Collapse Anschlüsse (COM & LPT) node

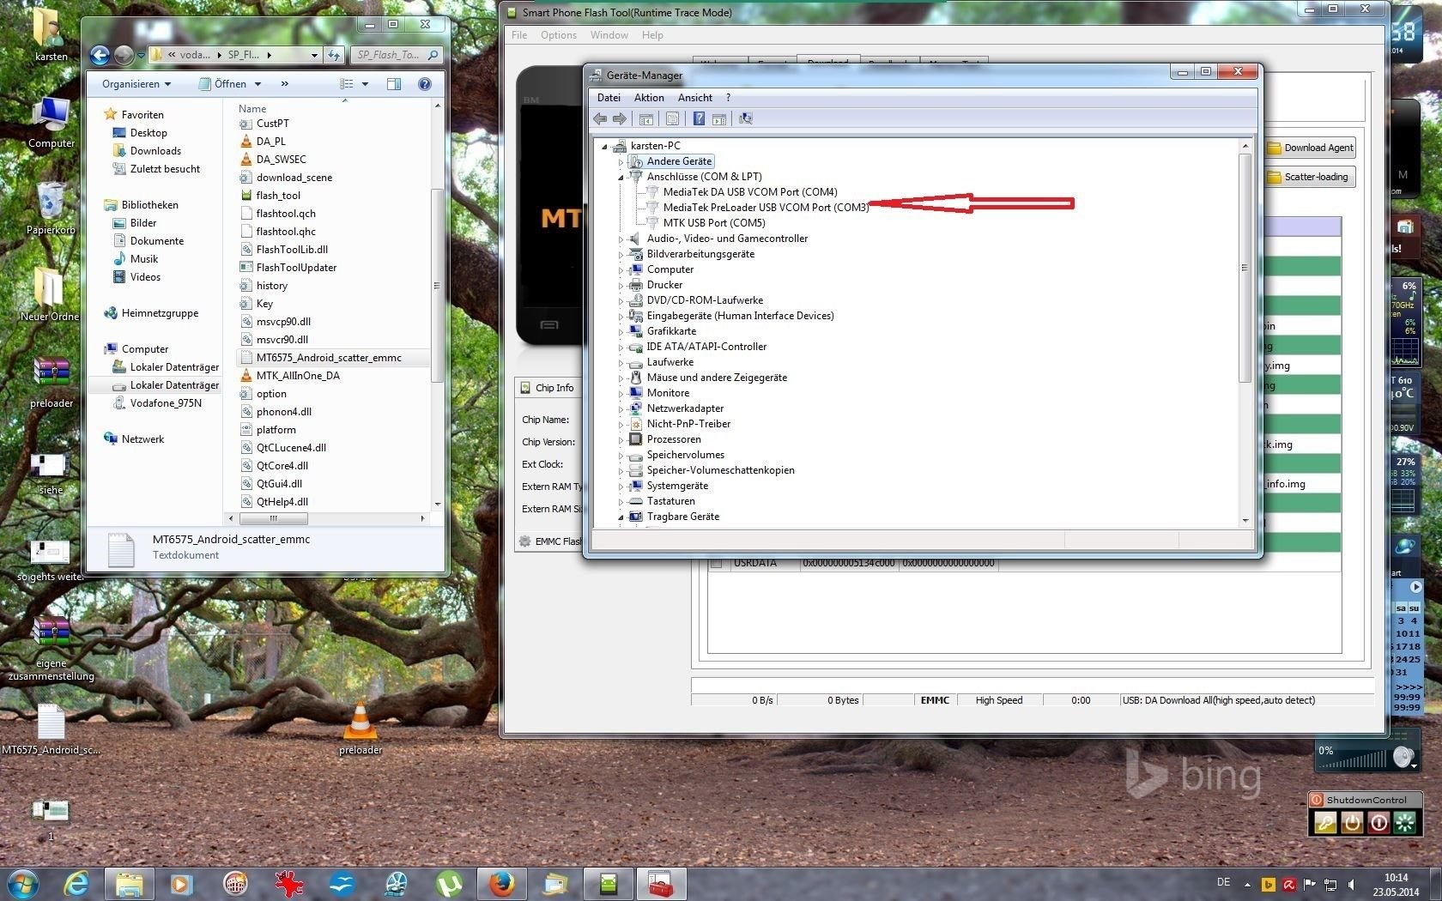click(621, 177)
